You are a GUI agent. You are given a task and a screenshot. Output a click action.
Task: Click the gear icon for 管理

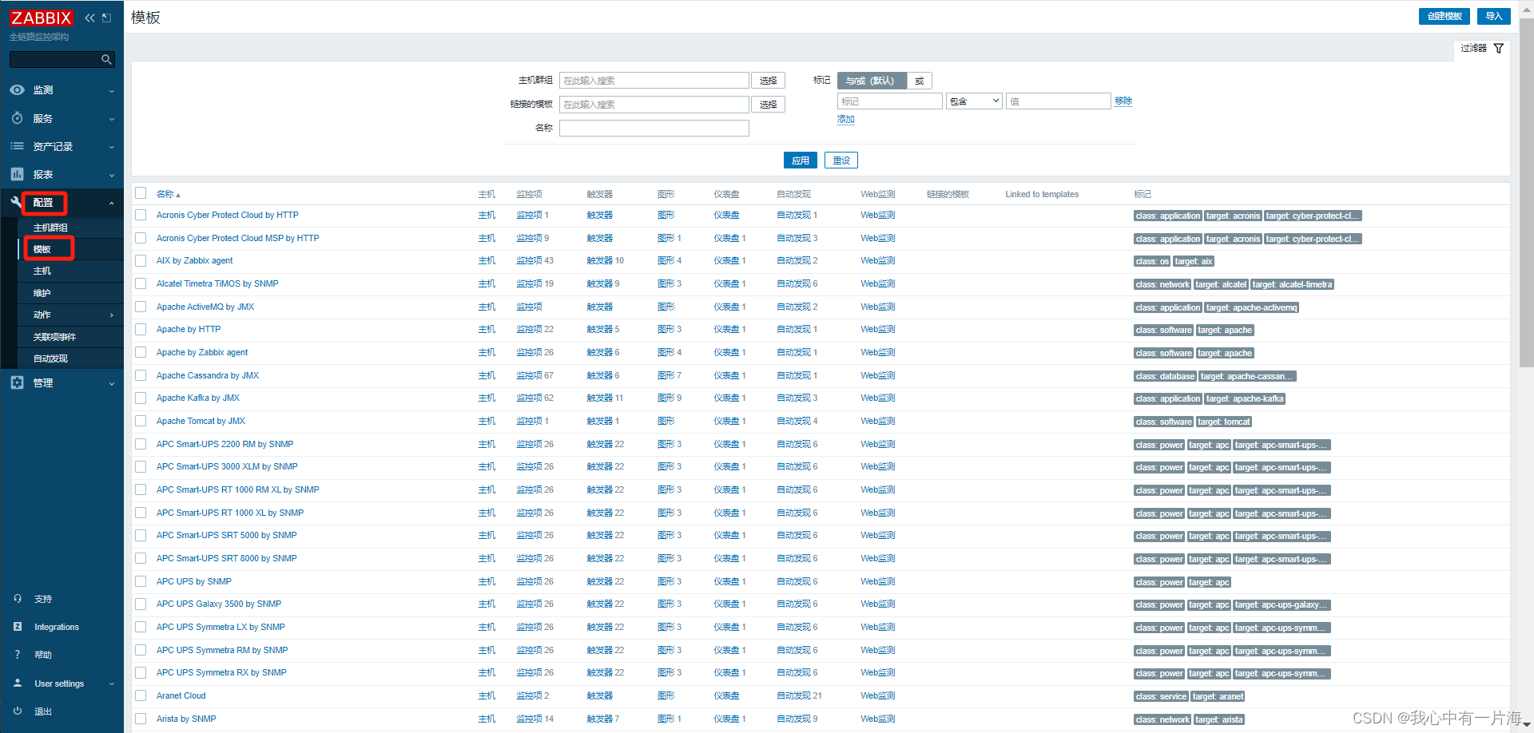(17, 382)
